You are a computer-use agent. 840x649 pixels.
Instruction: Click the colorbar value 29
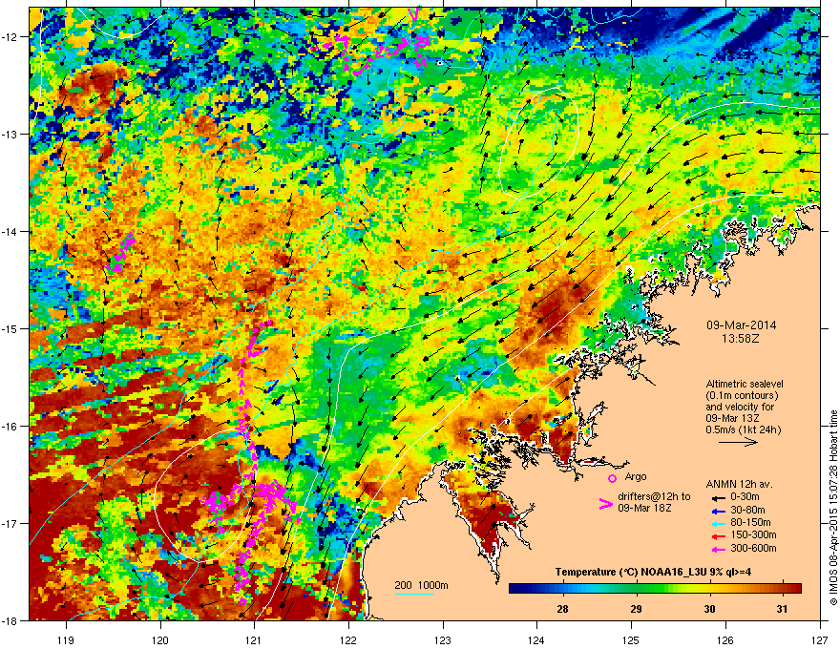coord(636,609)
